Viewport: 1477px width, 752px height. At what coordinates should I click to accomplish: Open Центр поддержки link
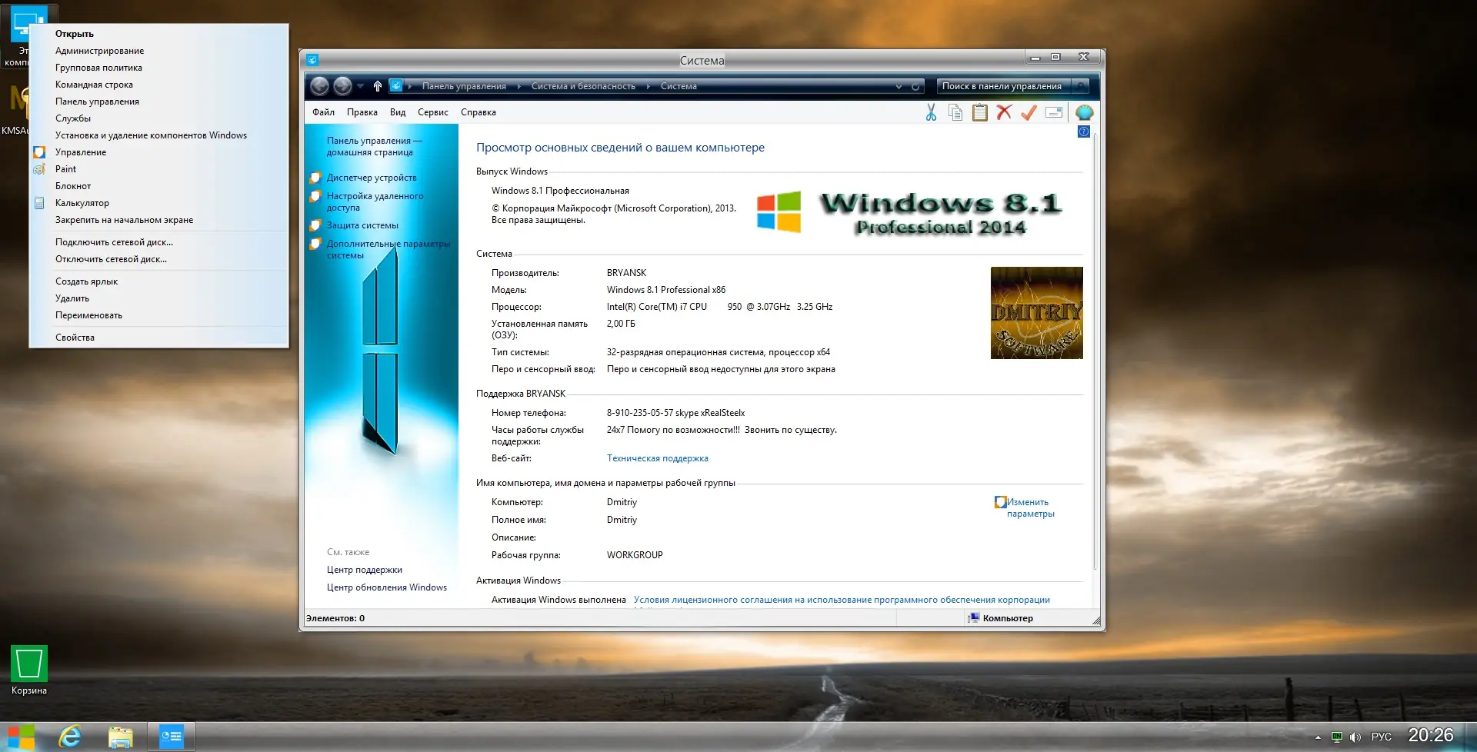coord(365,570)
